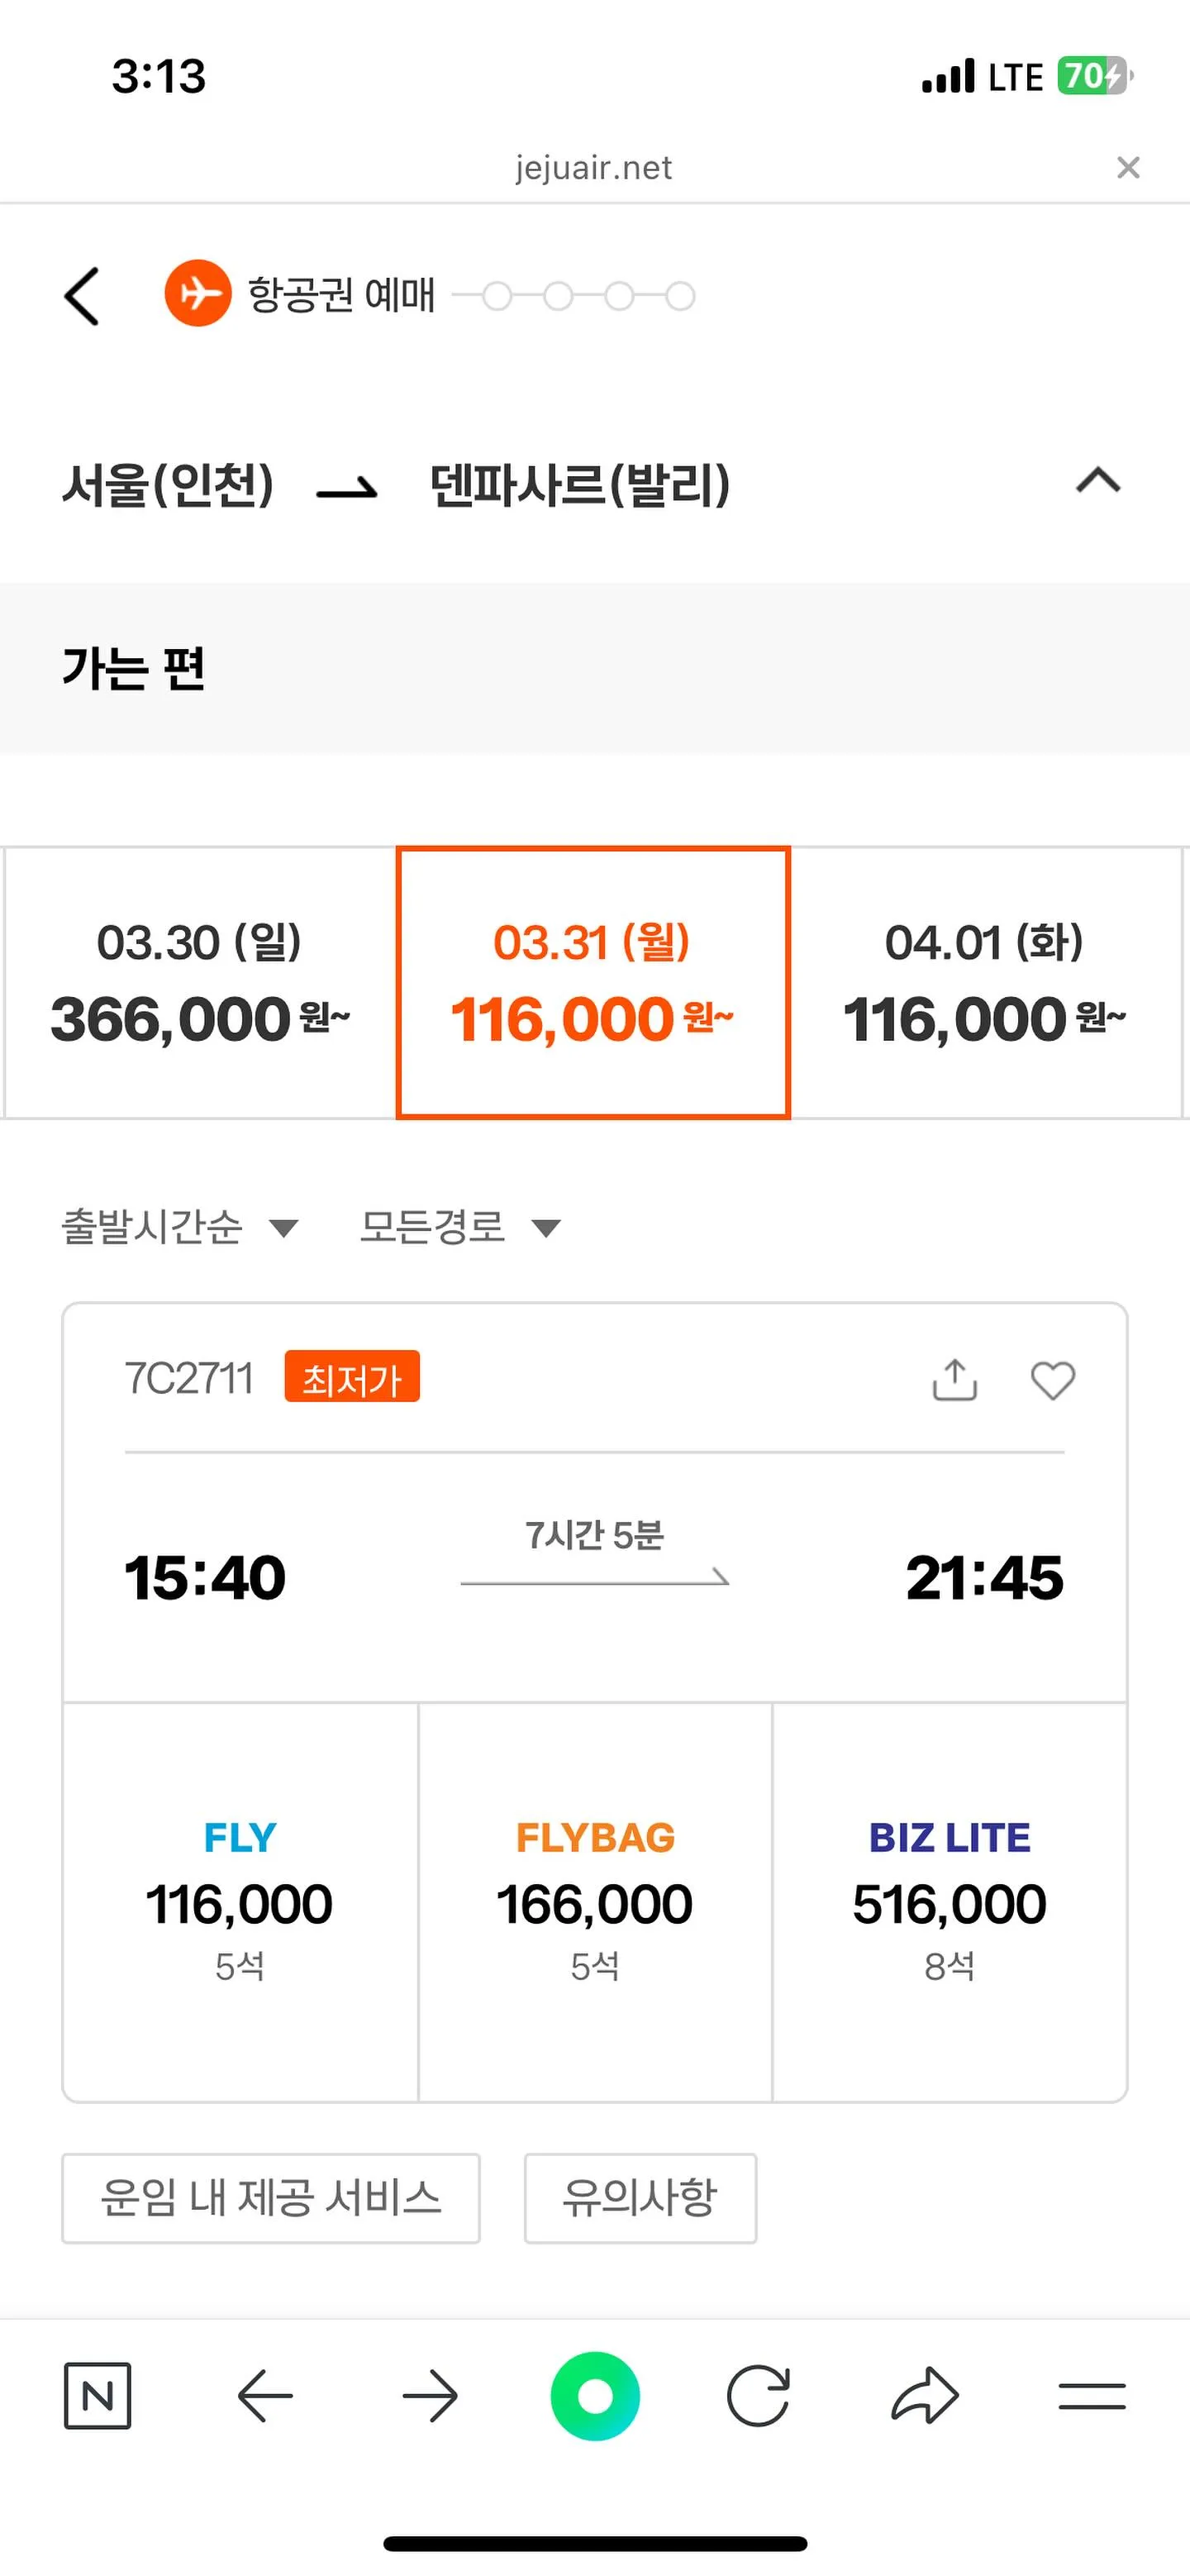This screenshot has height=2576, width=1190.
Task: Switch to the 04.01 (화) date tab
Action: [x=985, y=980]
